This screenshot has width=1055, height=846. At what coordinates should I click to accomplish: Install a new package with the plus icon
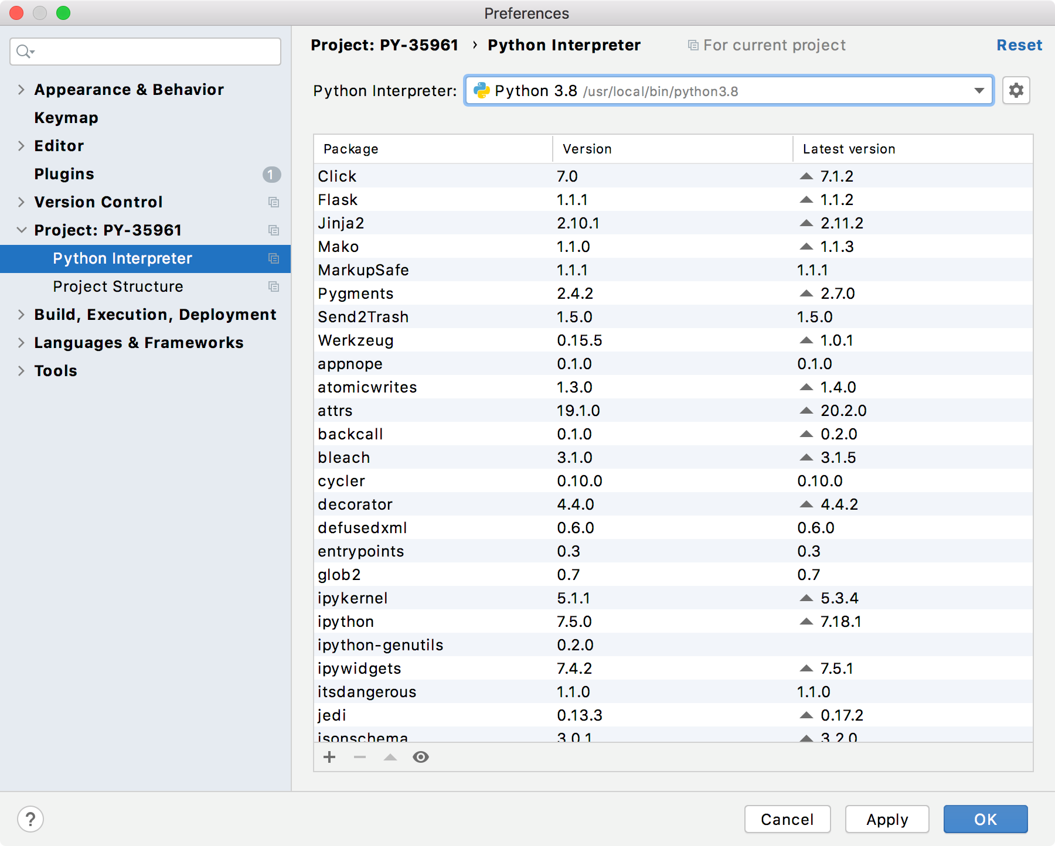329,757
